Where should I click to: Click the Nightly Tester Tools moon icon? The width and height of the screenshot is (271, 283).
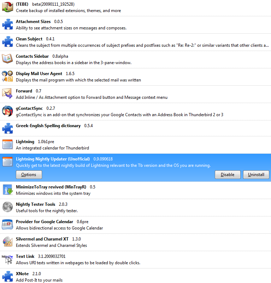7,207
